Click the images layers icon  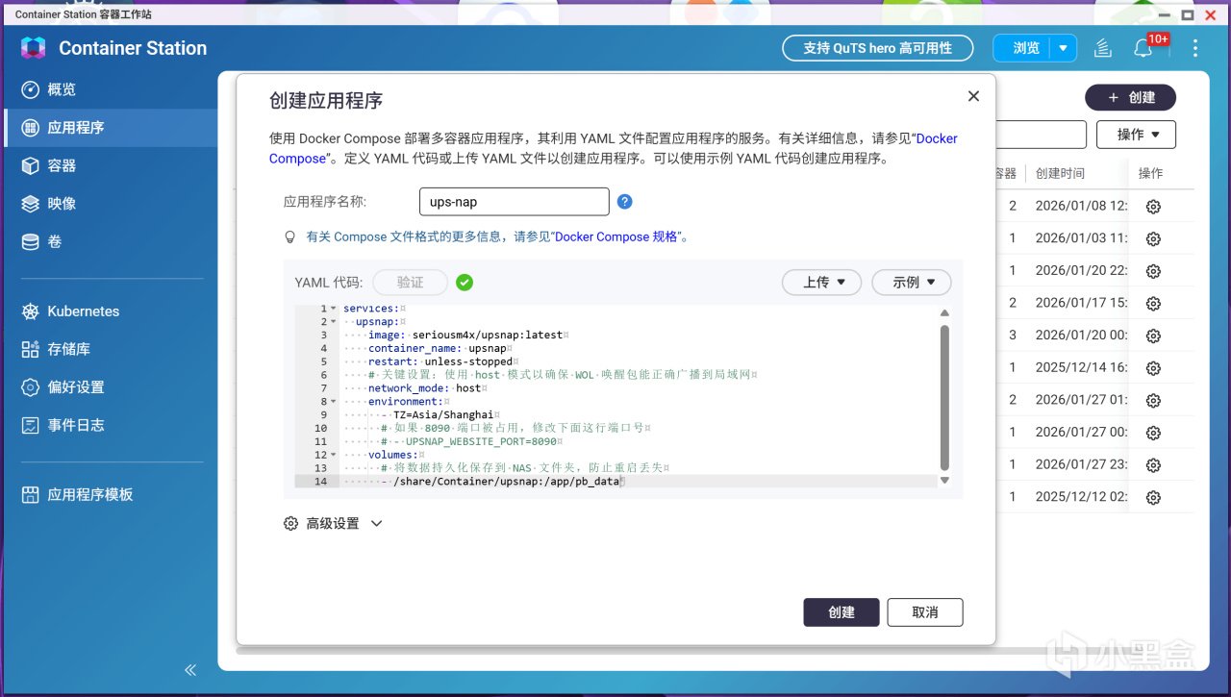(30, 204)
